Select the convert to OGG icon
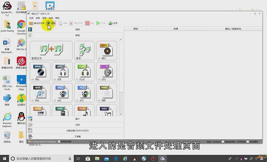This screenshot has height=162, width=267. point(85,110)
